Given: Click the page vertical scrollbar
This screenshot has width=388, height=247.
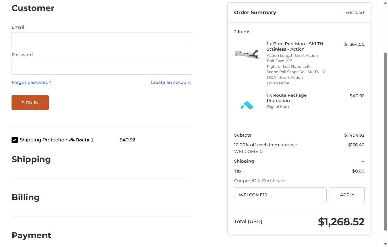Looking at the screenshot, I should (x=386, y=141).
